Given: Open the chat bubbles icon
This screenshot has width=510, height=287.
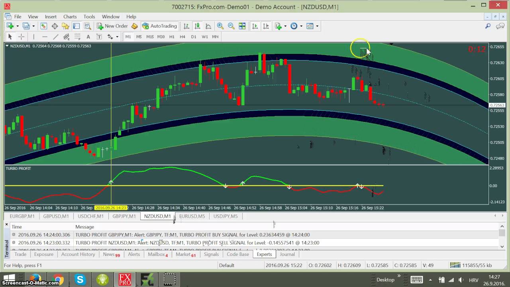Looking at the screenshot, I should click(500, 26).
